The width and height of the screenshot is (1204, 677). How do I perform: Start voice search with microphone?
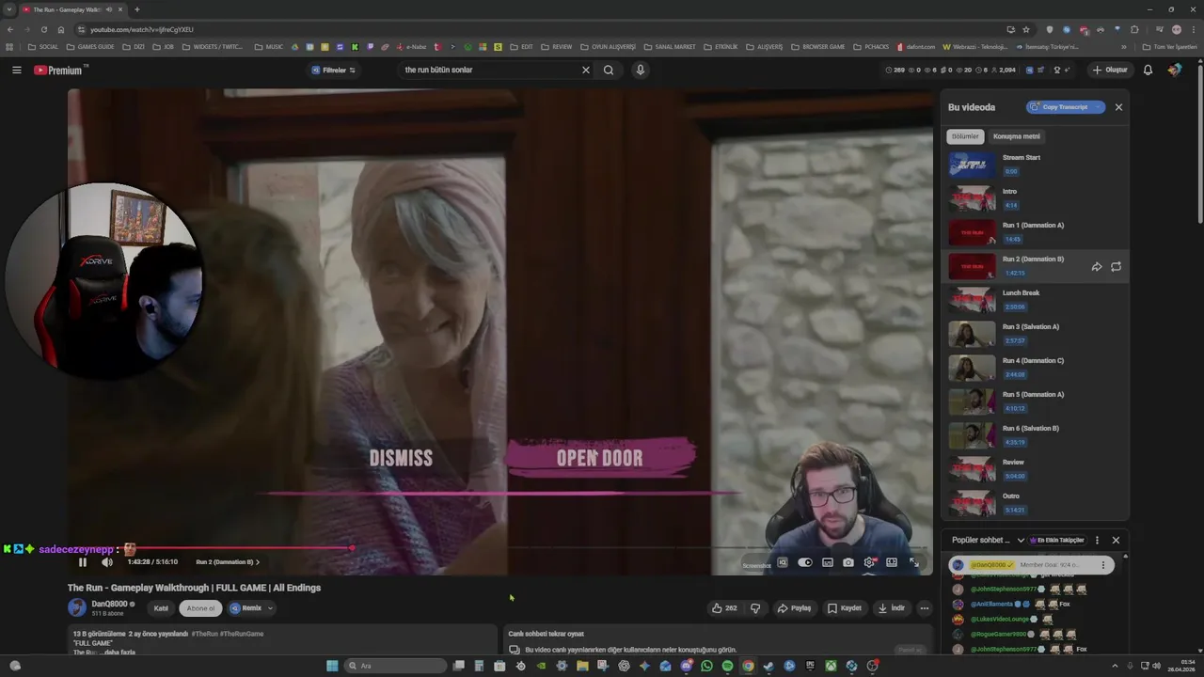point(641,70)
